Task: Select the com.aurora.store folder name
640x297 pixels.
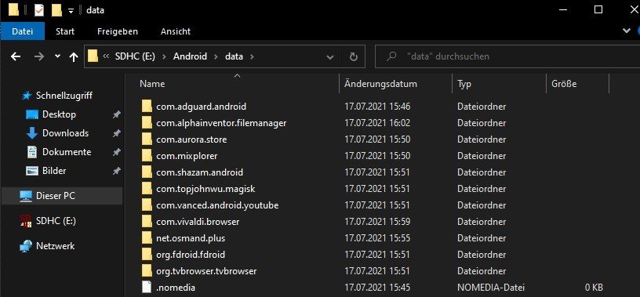Action: click(191, 139)
